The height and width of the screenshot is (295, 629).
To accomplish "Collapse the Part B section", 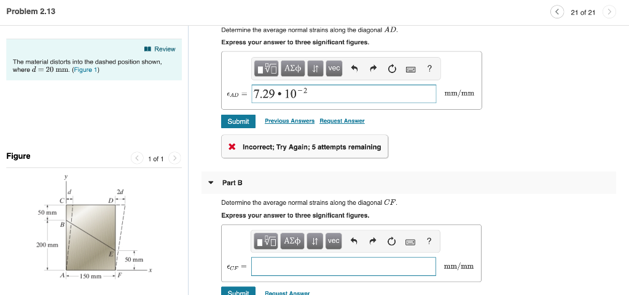I will (211, 183).
